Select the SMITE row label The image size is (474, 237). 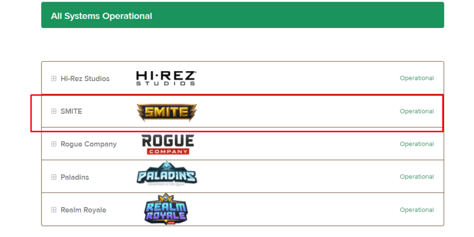pos(71,111)
